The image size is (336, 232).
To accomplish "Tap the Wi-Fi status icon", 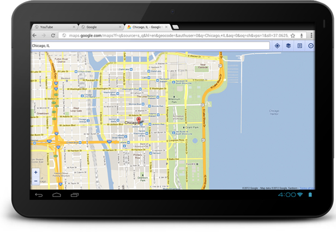I will [x=300, y=194].
